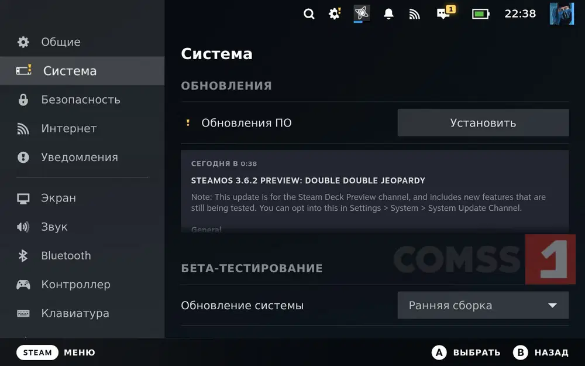The height and width of the screenshot is (366, 585).
Task: Click the B НАЗАД button hint
Action: (541, 353)
